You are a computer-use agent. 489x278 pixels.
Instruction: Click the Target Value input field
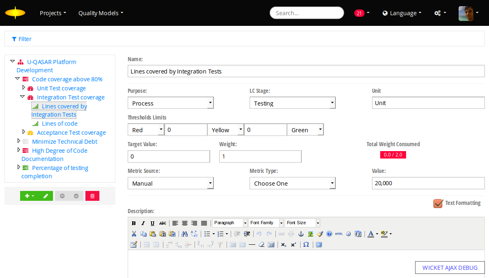pyautogui.click(x=169, y=156)
